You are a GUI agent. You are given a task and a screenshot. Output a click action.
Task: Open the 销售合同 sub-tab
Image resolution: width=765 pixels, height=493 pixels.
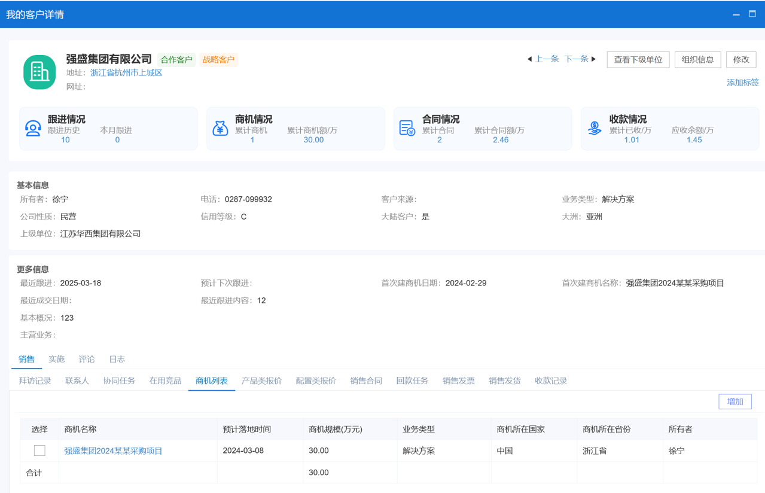coord(366,381)
